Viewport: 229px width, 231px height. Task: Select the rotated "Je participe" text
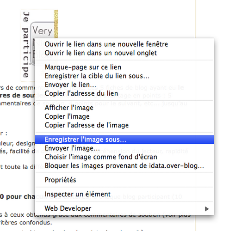pos(25,45)
